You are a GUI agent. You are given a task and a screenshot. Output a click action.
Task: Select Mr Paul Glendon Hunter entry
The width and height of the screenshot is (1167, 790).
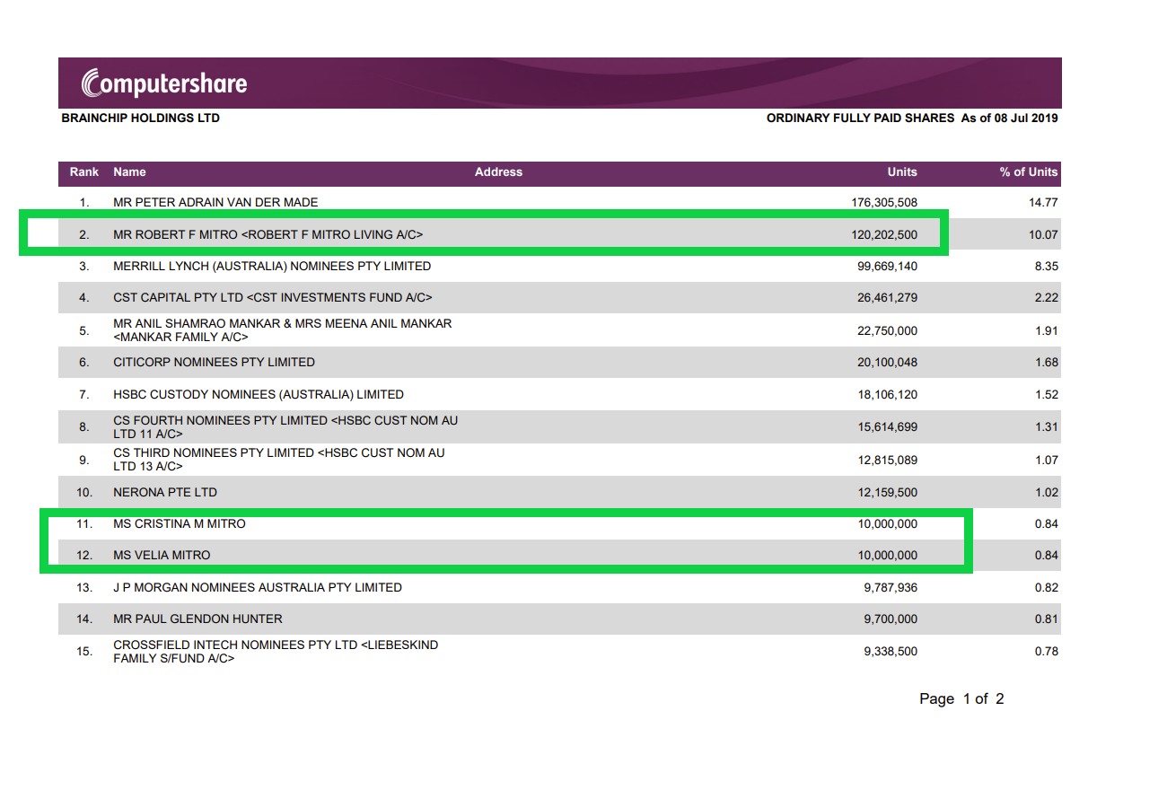[x=197, y=619]
